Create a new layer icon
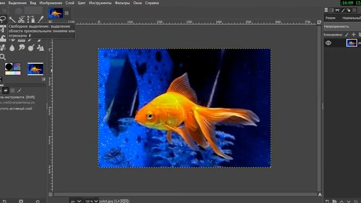This screenshot has width=361, height=203. click(x=327, y=201)
